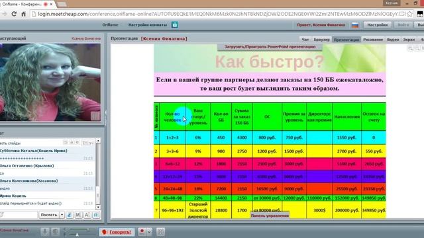The height and width of the screenshot is (238, 424).
Task: Click the 110000 руб. director bonus cell
Action: click(x=319, y=198)
